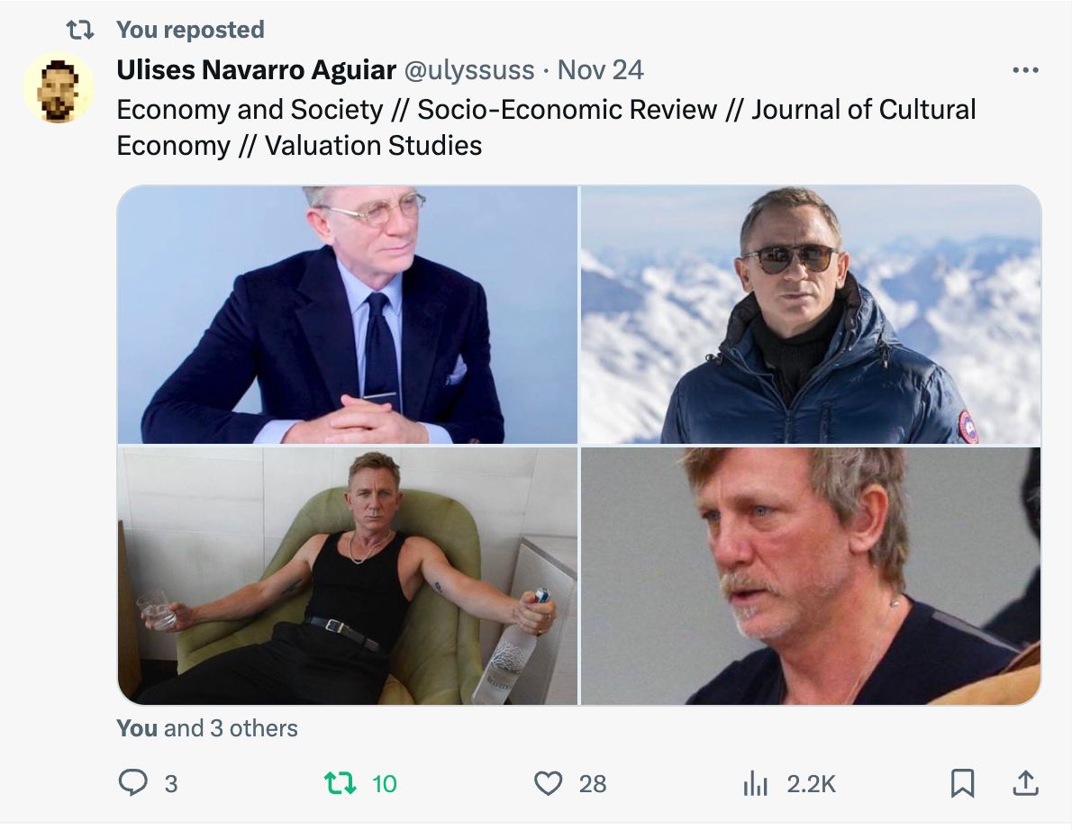Open Ulises Navarro Aguiar's profile name link

257,69
